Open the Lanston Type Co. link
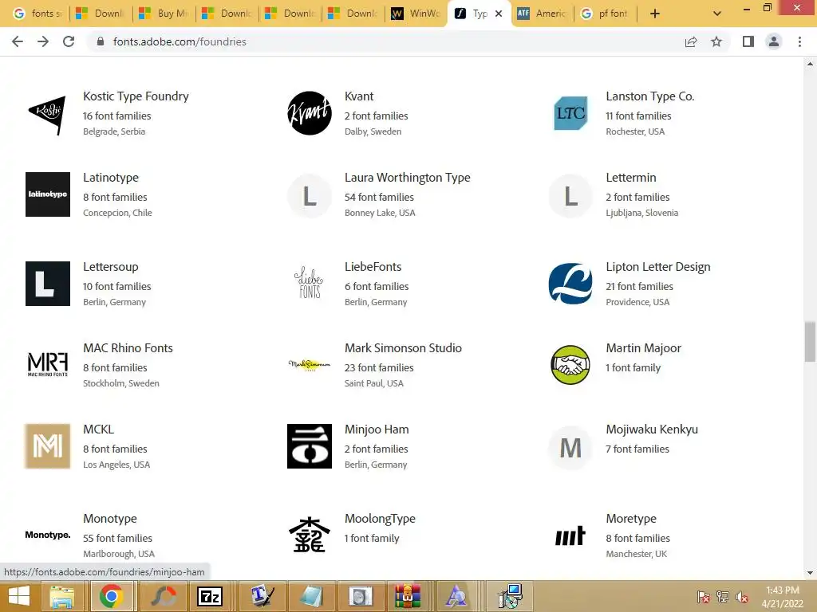The width and height of the screenshot is (817, 612). (649, 96)
